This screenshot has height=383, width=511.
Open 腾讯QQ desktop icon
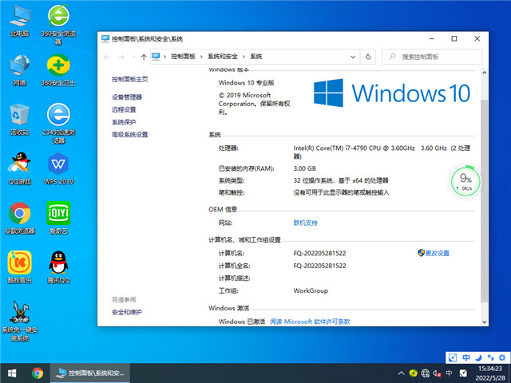tap(58, 267)
